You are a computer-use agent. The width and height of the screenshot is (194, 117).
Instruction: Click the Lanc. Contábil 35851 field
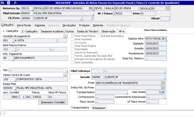click(x=11, y=97)
